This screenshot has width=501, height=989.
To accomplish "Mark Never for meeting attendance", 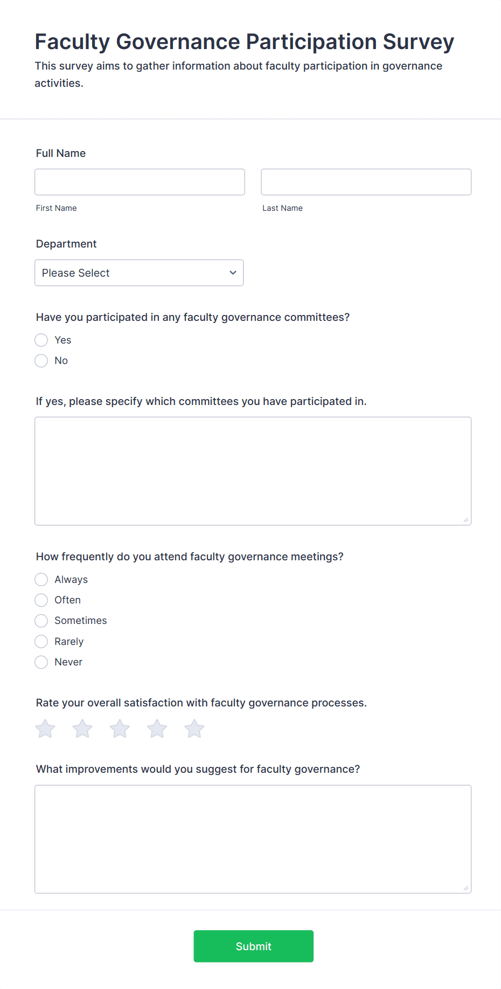I will 41,662.
